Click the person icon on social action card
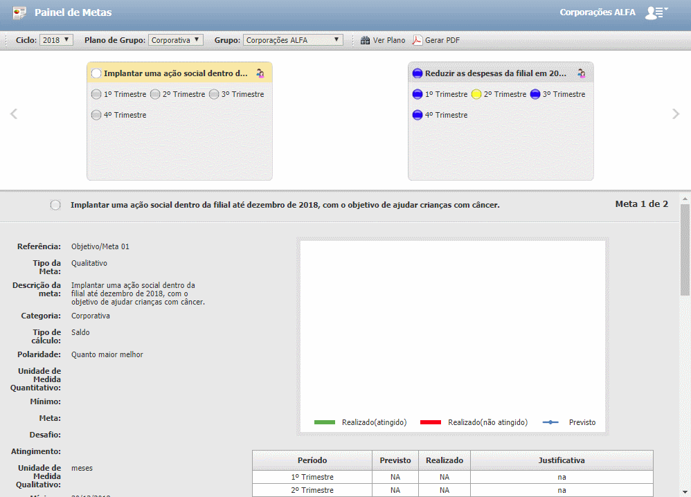 [260, 73]
